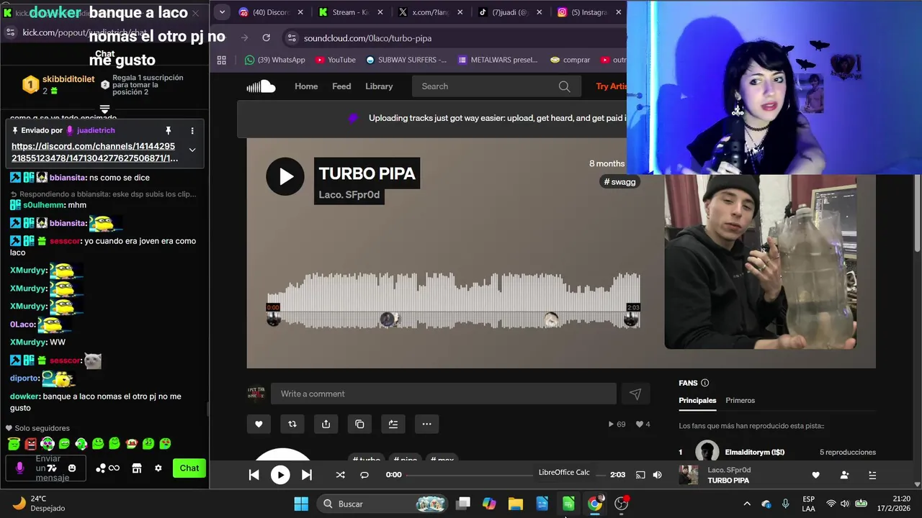Image resolution: width=922 pixels, height=518 pixels.
Task: Open the Feed tab in SoundCloud
Action: (x=341, y=86)
